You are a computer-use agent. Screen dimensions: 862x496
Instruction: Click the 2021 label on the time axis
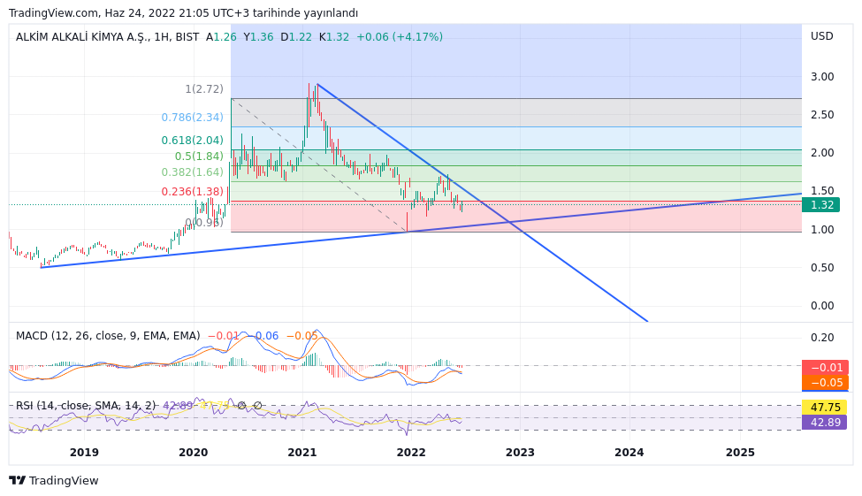click(302, 453)
